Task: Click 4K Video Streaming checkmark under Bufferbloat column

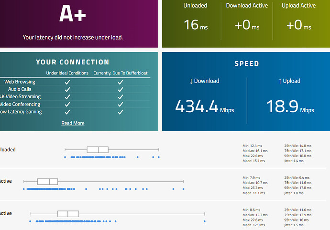Action: [121, 97]
